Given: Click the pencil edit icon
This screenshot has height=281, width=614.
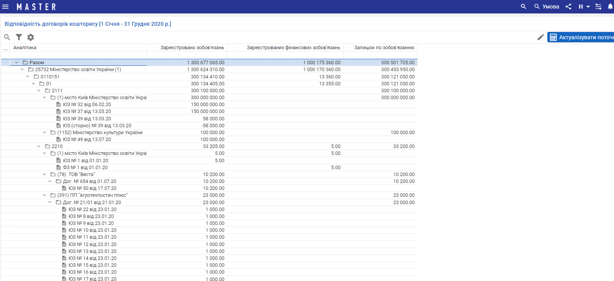Looking at the screenshot, I should [541, 37].
